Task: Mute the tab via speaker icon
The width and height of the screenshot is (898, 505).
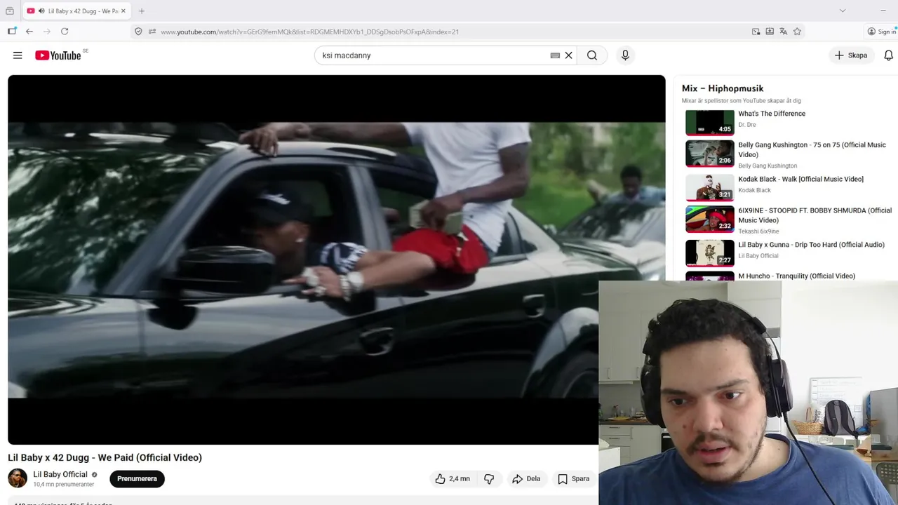Action: 41,11
